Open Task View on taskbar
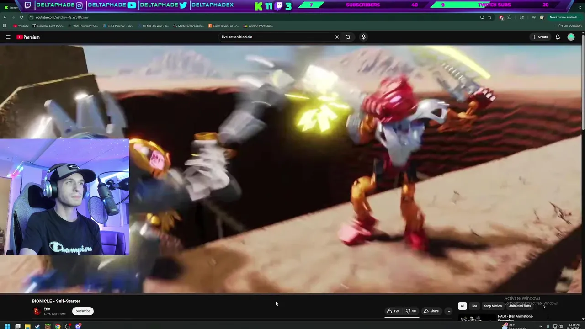Image resolution: width=585 pixels, height=329 pixels. (x=17, y=326)
